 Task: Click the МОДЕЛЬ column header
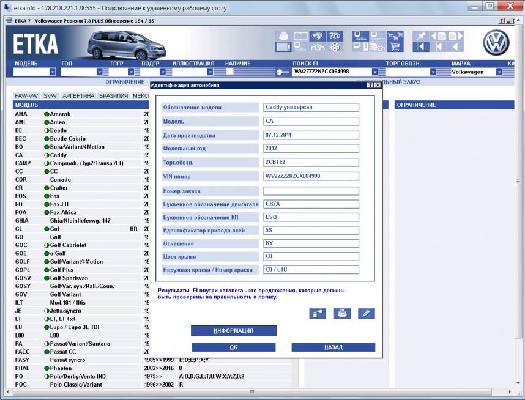[x=81, y=105]
